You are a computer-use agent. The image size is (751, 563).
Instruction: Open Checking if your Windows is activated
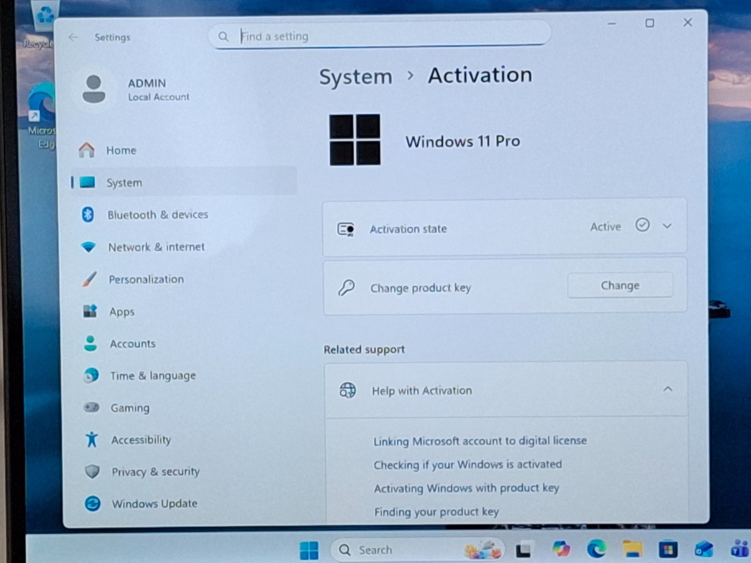tap(467, 464)
